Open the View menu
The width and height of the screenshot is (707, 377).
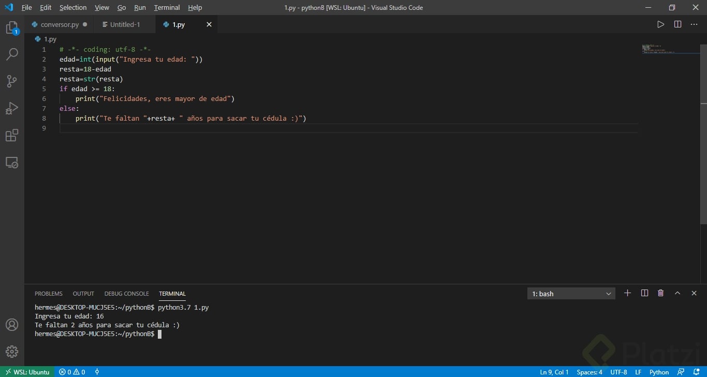pyautogui.click(x=102, y=7)
